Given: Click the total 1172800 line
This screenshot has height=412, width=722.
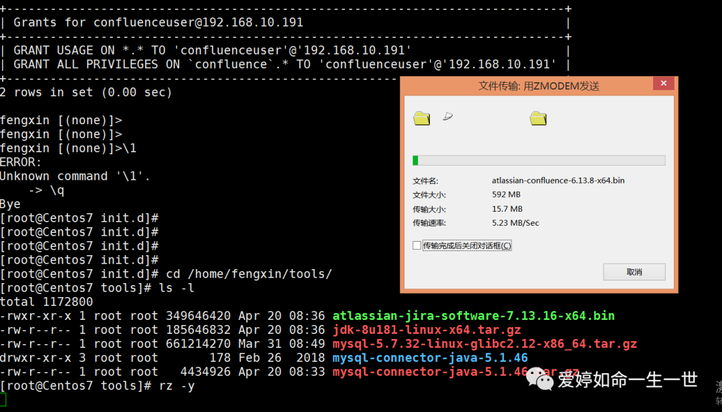Looking at the screenshot, I should click(x=47, y=302).
